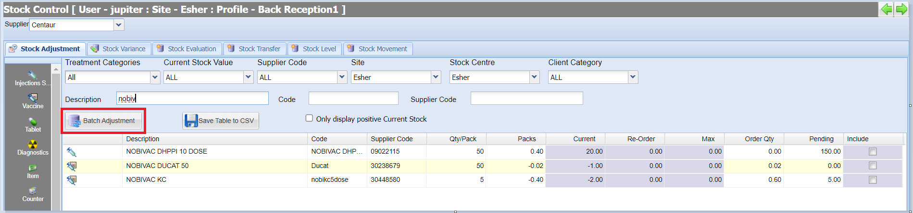The width and height of the screenshot is (913, 213).
Task: Click the Code search input field
Action: [x=353, y=99]
